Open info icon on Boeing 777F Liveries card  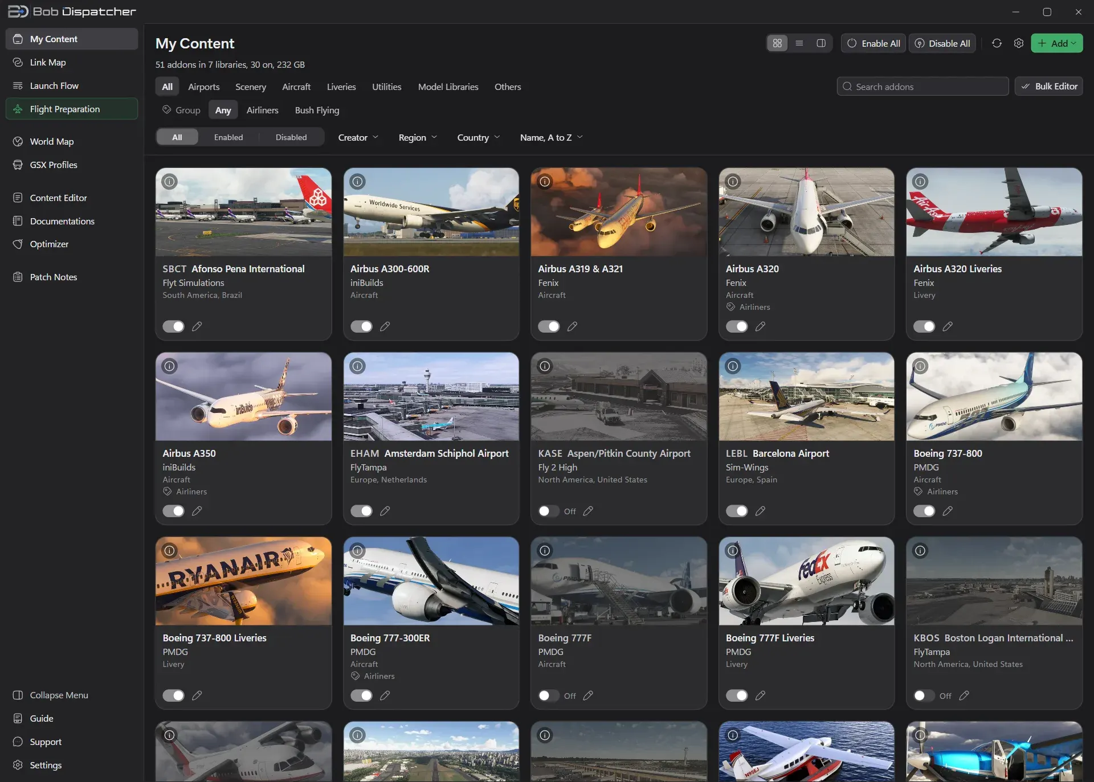pos(733,551)
